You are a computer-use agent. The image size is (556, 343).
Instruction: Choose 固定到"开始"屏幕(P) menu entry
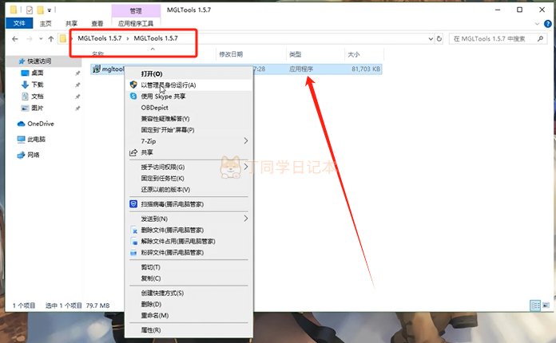tap(189, 130)
